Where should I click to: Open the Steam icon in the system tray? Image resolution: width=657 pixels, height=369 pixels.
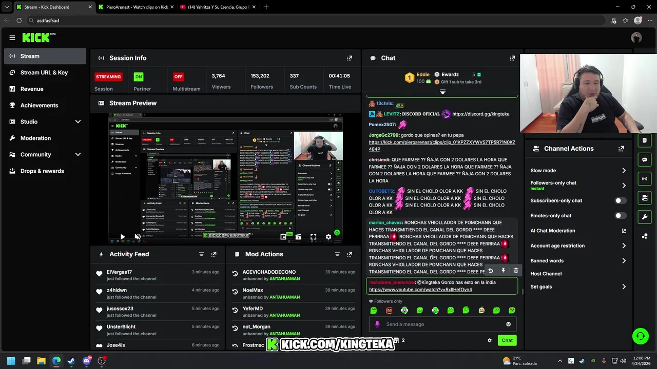point(582,361)
